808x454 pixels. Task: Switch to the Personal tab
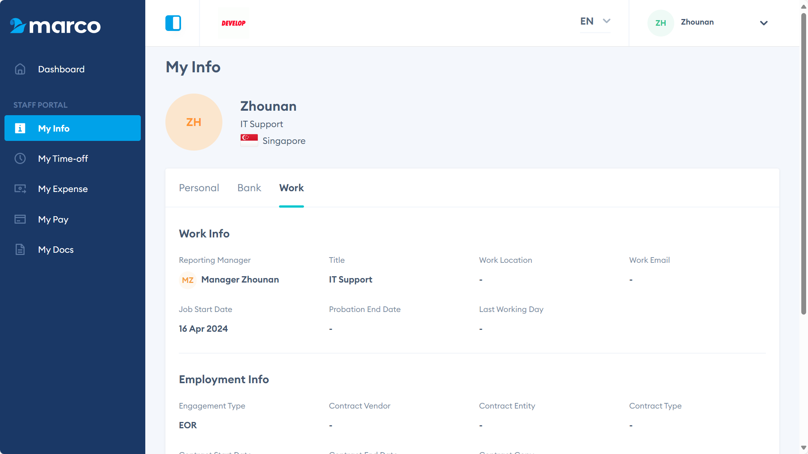pyautogui.click(x=199, y=188)
